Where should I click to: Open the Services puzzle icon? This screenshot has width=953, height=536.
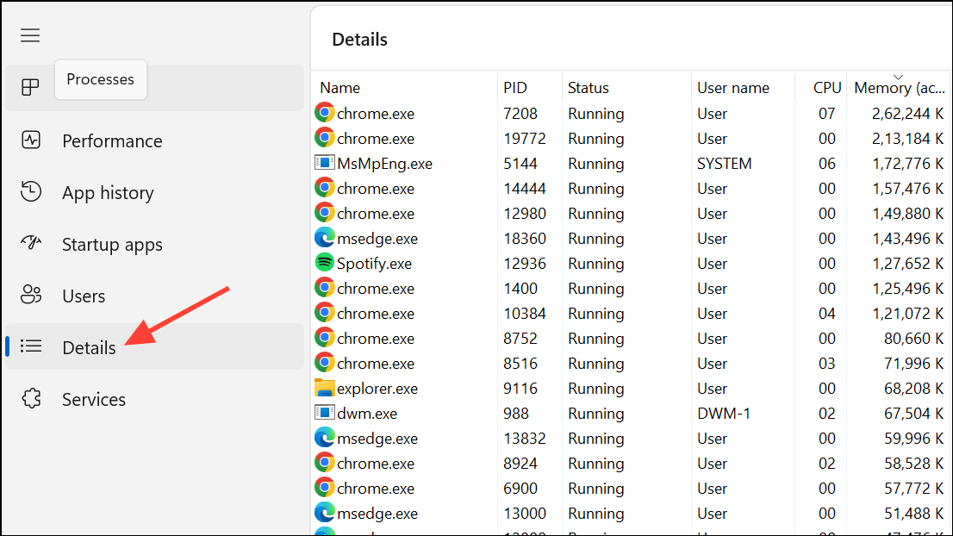click(31, 399)
